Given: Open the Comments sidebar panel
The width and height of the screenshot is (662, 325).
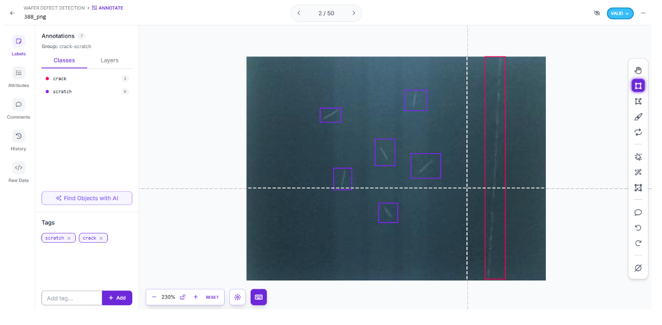Looking at the screenshot, I should (19, 109).
